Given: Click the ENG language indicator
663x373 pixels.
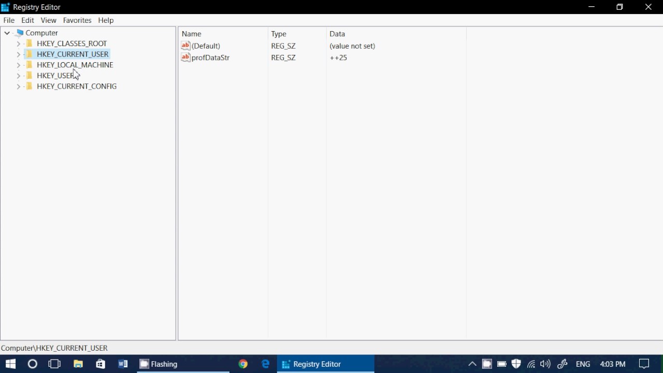Looking at the screenshot, I should (583, 364).
